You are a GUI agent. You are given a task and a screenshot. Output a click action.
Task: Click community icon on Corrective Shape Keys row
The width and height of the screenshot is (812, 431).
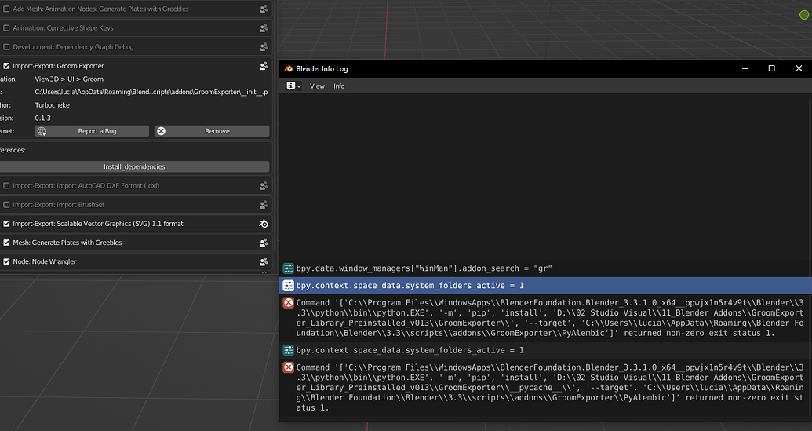coord(264,28)
